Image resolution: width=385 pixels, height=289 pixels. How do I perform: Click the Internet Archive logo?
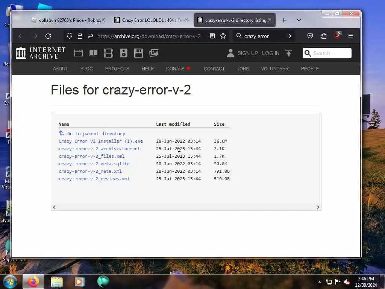41,53
